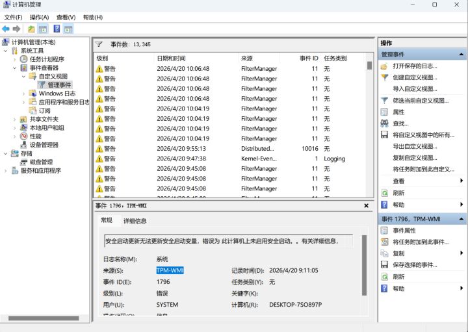Toggle the show/hide action pane icon
468x332 pixels.
68,29
